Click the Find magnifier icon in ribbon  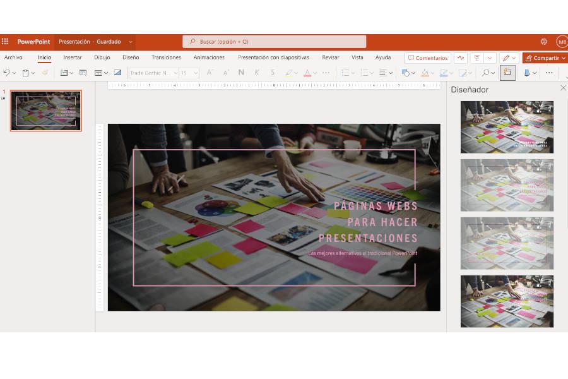(x=485, y=73)
